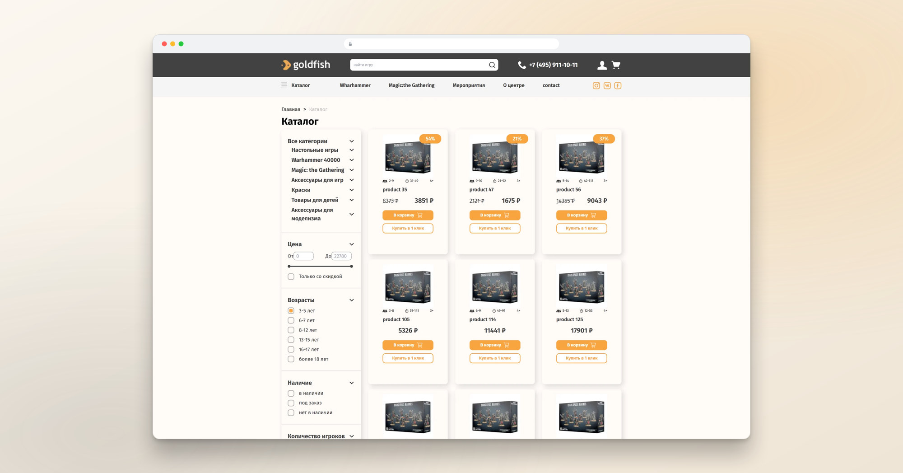This screenshot has width=903, height=473.
Task: Open product 56 thumbnail image
Action: 582,158
